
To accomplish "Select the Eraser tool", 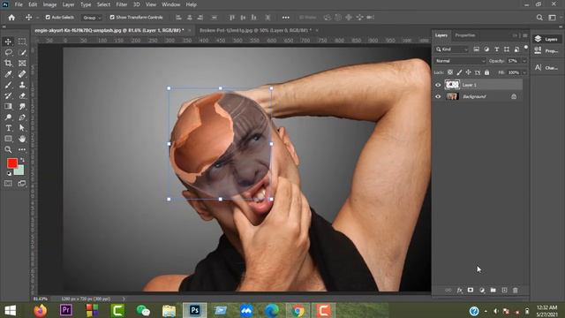I will pyautogui.click(x=22, y=96).
